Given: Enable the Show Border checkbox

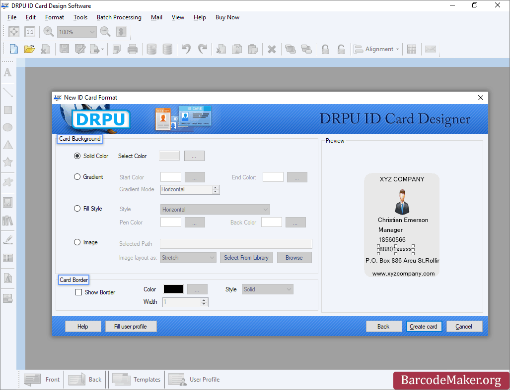Looking at the screenshot, I should pyautogui.click(x=79, y=292).
